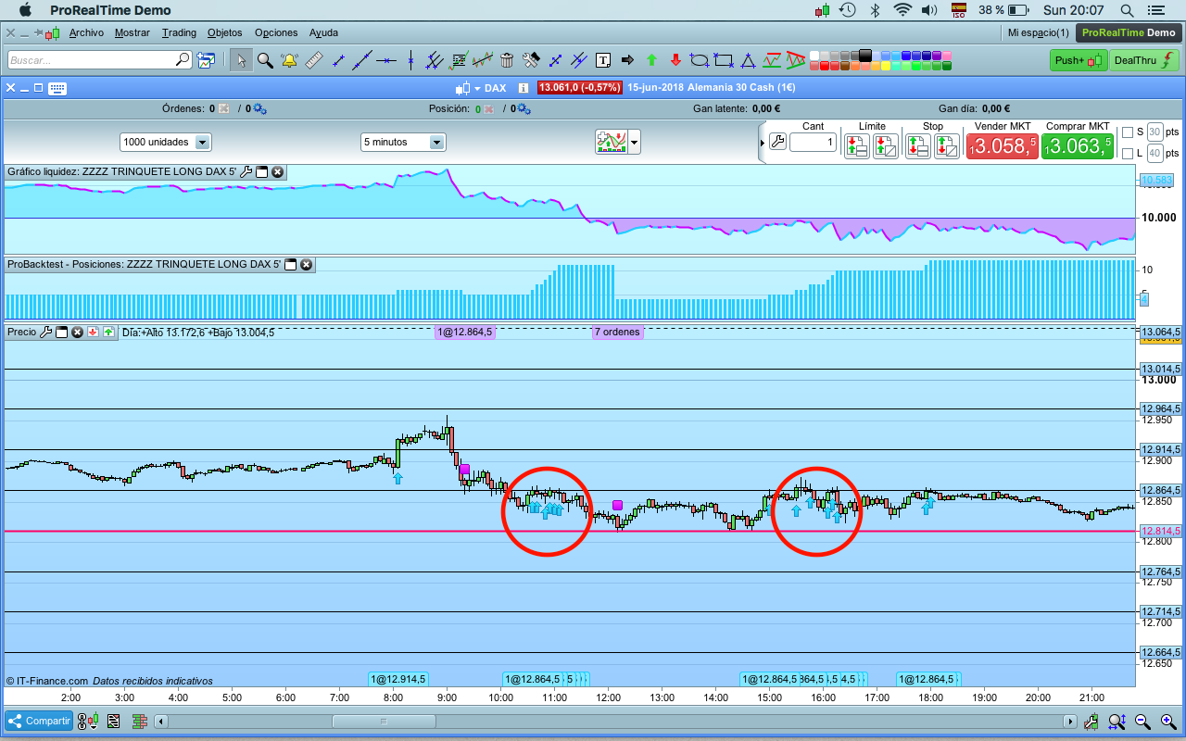Click the Compartir share button
The width and height of the screenshot is (1186, 741).
pos(39,721)
